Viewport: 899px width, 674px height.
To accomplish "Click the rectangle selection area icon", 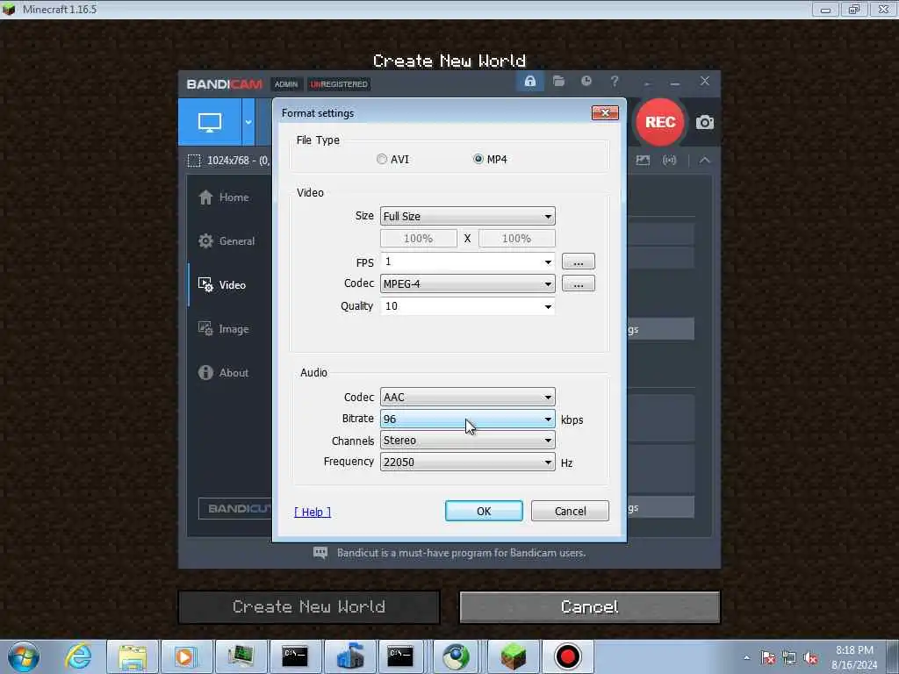I will click(x=194, y=161).
